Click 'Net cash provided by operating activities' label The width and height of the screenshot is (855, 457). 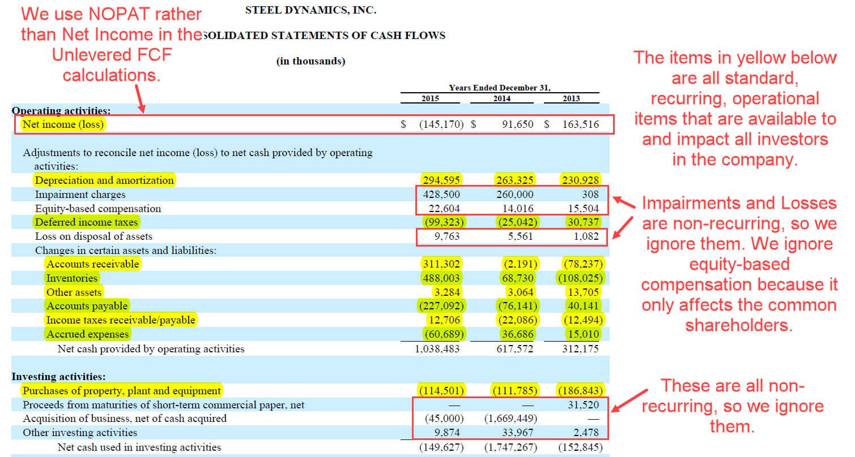[x=151, y=349]
